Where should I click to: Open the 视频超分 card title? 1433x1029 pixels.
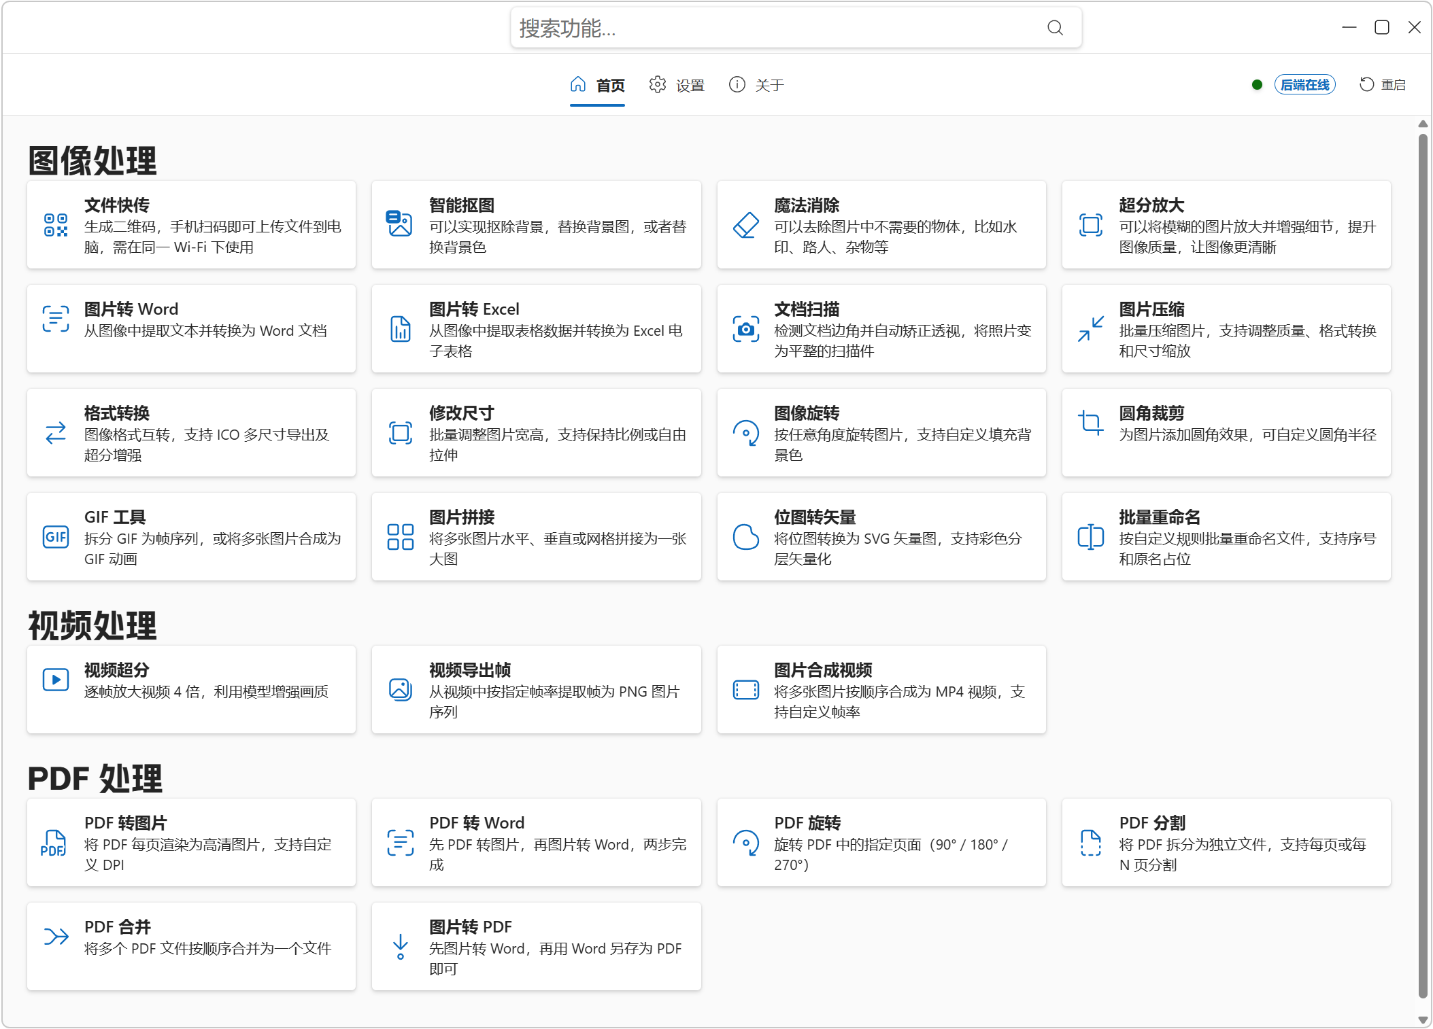tap(117, 670)
